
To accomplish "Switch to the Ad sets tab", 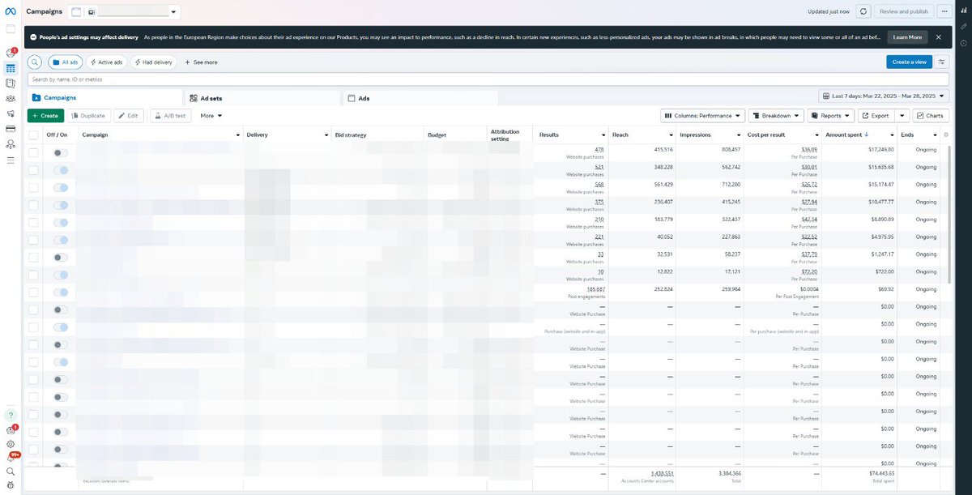I will [x=262, y=97].
